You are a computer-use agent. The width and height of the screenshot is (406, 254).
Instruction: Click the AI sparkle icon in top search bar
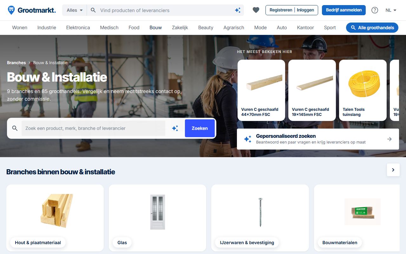click(x=238, y=10)
